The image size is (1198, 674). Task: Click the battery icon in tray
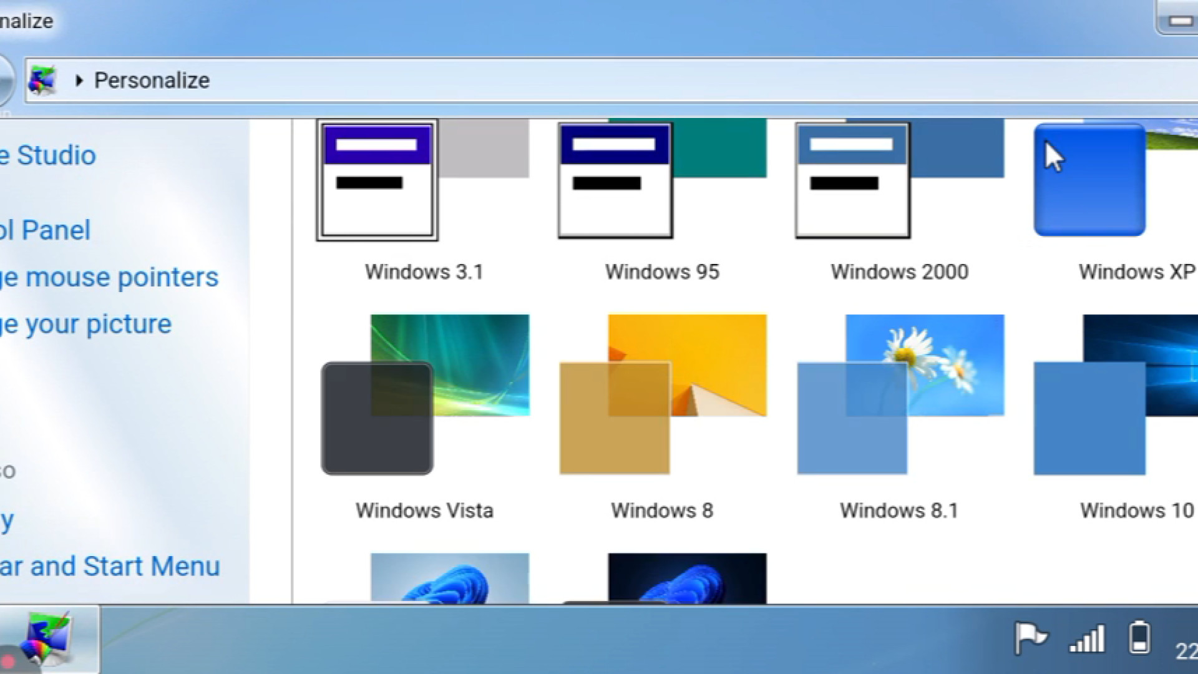coord(1140,637)
